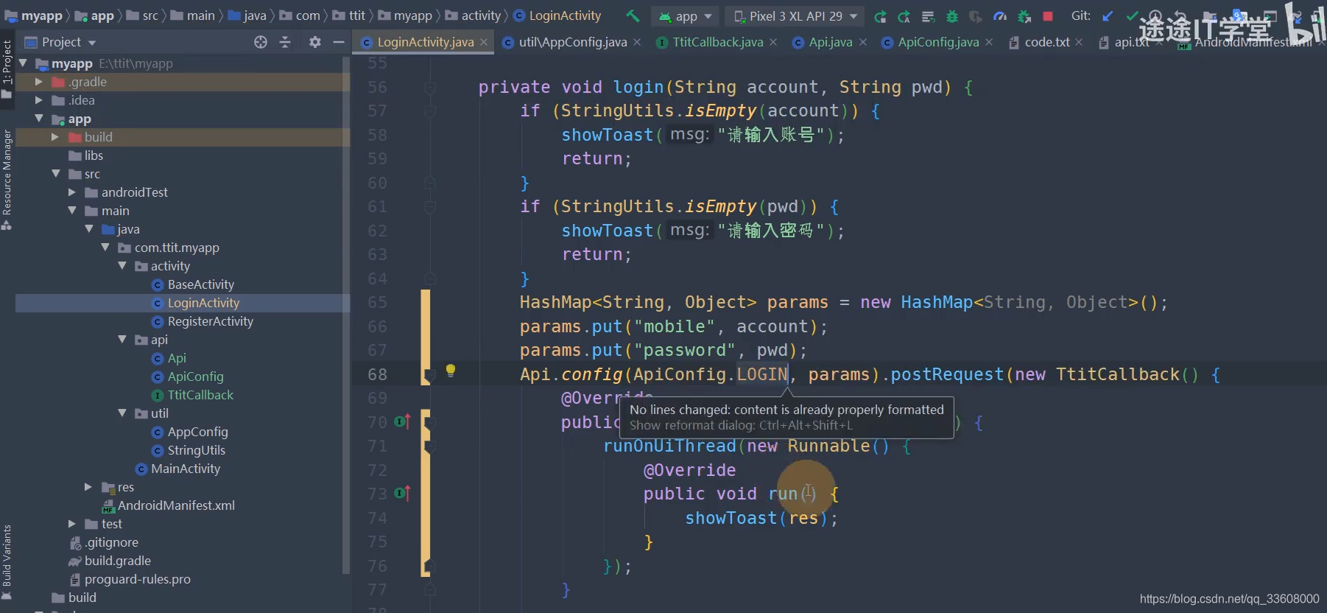Collapse the util package
The width and height of the screenshot is (1327, 613).
(122, 413)
